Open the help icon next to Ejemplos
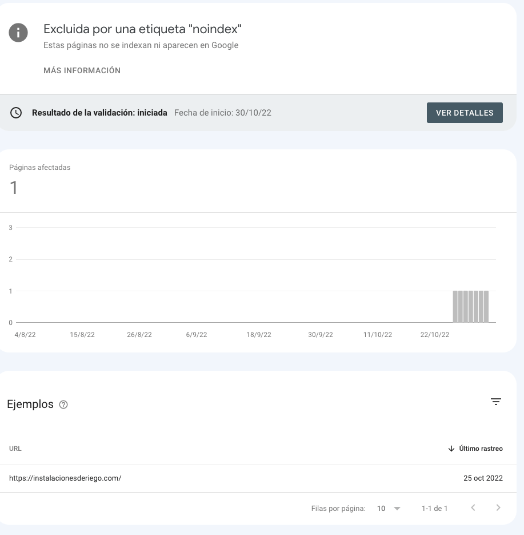Image resolution: width=524 pixels, height=535 pixels. coord(63,405)
